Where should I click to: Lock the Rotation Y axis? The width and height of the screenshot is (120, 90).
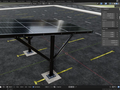[x=117, y=24]
